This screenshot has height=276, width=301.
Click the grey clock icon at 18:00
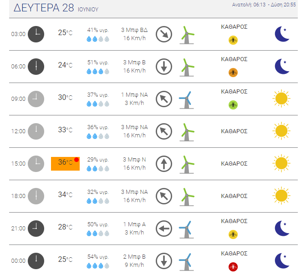point(36,196)
